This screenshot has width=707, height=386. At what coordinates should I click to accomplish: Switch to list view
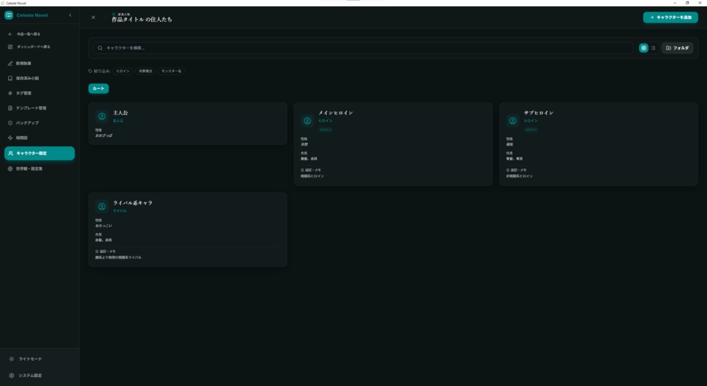pos(653,48)
